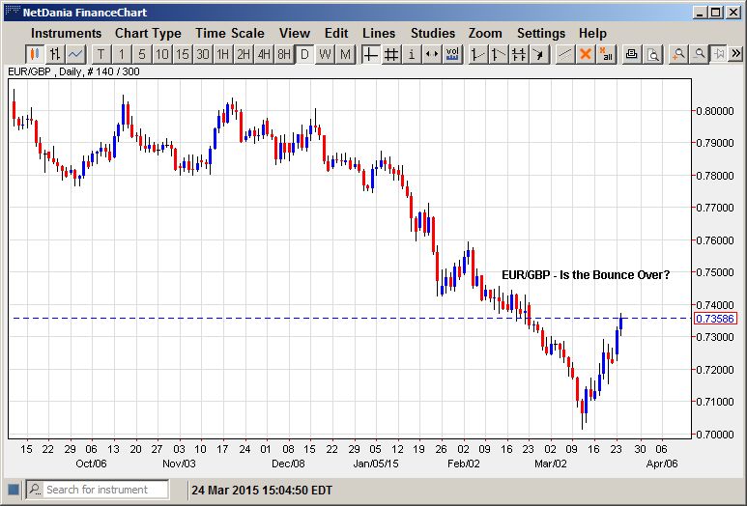Toggle the chart grid icon
747x506 pixels.
[391, 54]
